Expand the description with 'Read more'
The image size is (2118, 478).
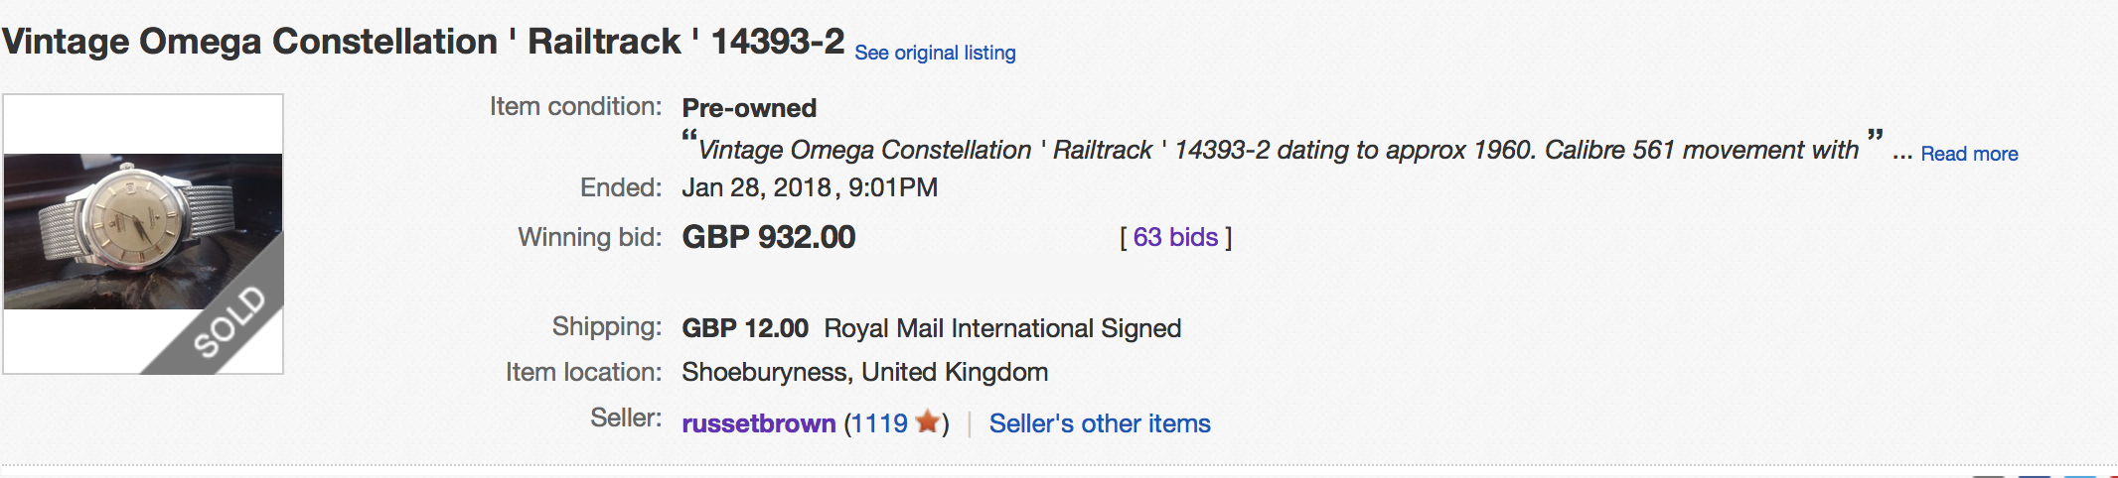[1969, 154]
